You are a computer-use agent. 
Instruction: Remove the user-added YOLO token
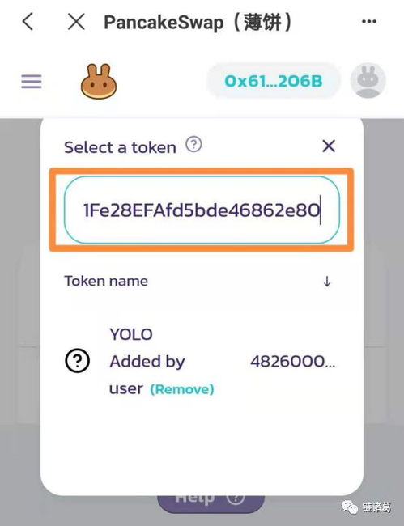pos(182,389)
